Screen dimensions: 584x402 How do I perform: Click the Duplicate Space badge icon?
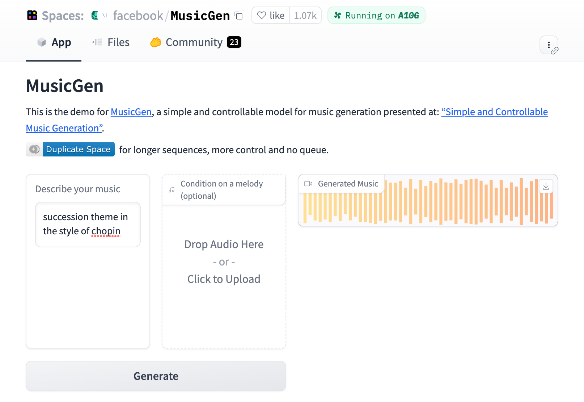(34, 149)
